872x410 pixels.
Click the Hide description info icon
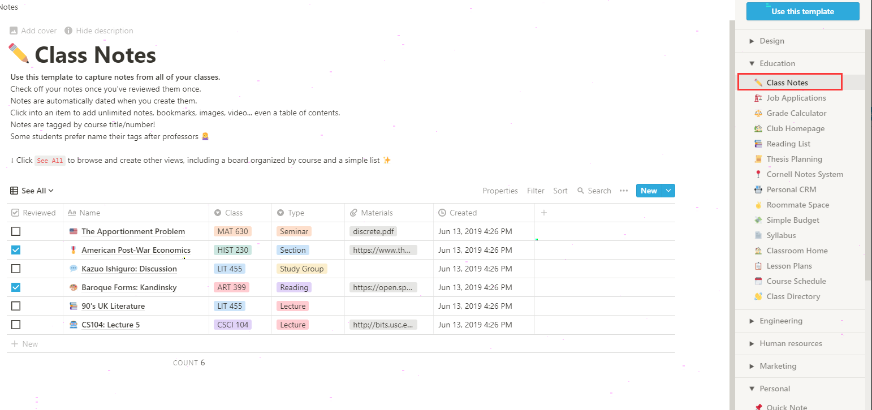point(68,31)
